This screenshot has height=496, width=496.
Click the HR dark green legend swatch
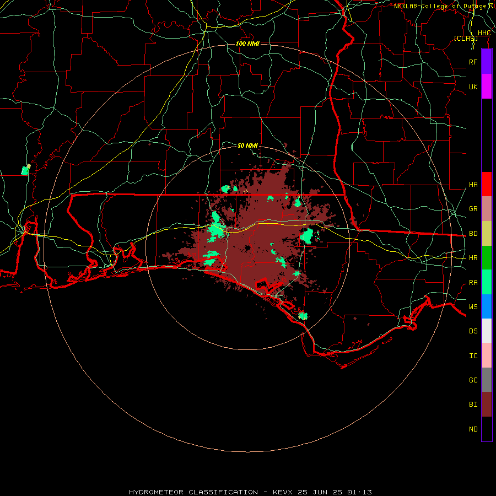[x=487, y=258]
